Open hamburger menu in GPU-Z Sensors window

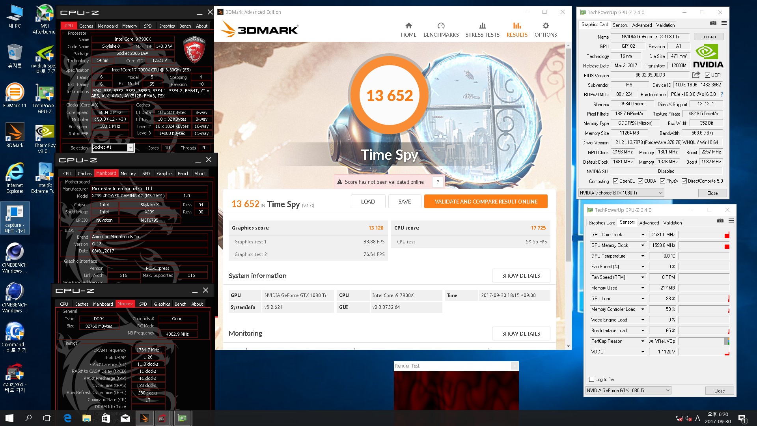[731, 221]
